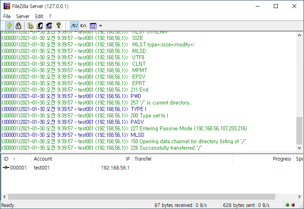The image size is (304, 209).
Task: Select connection row ID 000001
Action: [18, 168]
